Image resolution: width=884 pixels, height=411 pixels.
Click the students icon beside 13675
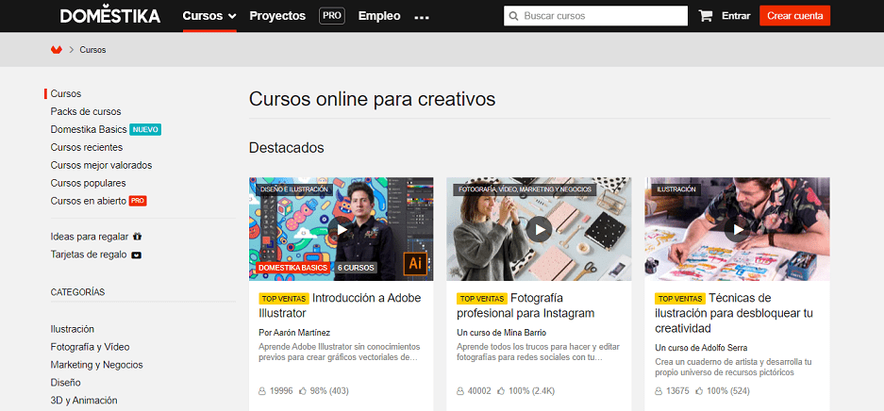coord(659,390)
